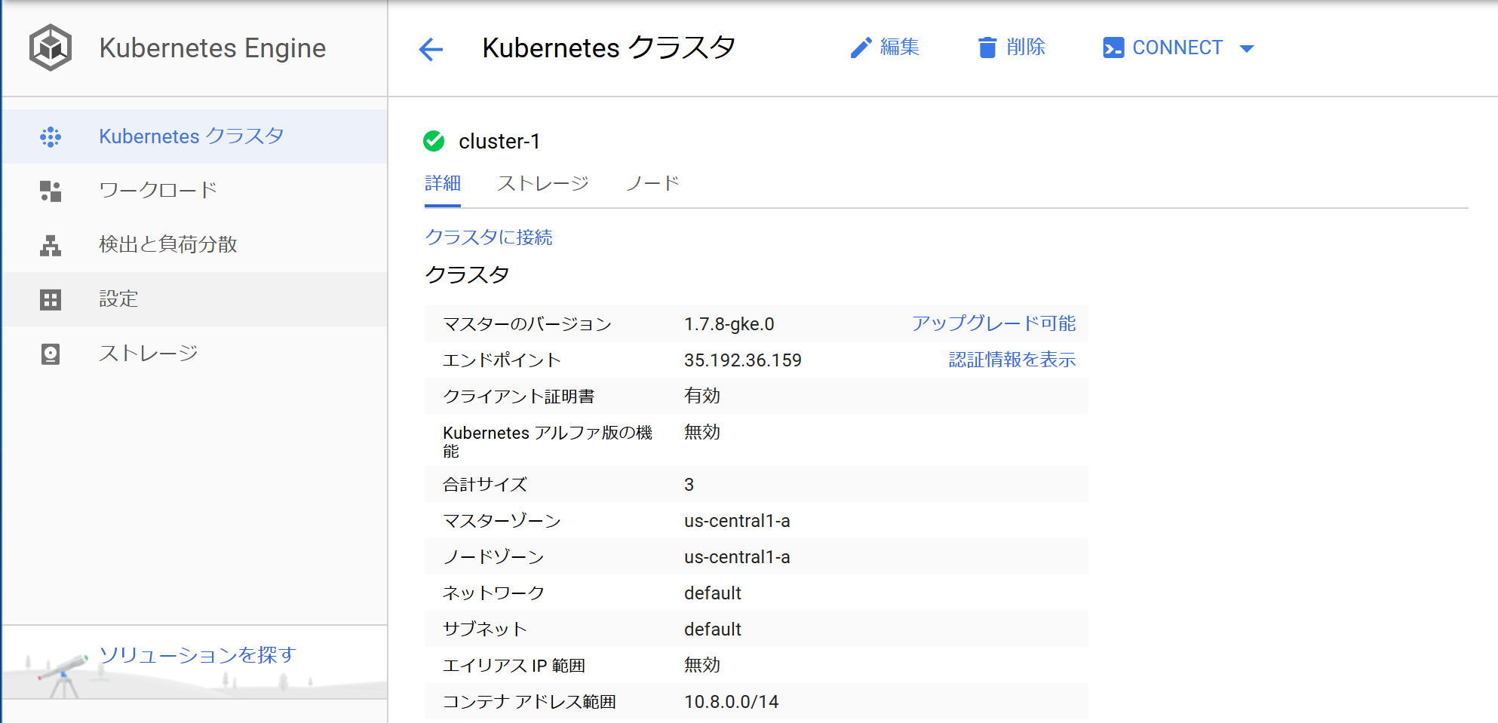This screenshot has height=723, width=1498.
Task: Open 設定 using its grid icon
Action: pos(50,299)
